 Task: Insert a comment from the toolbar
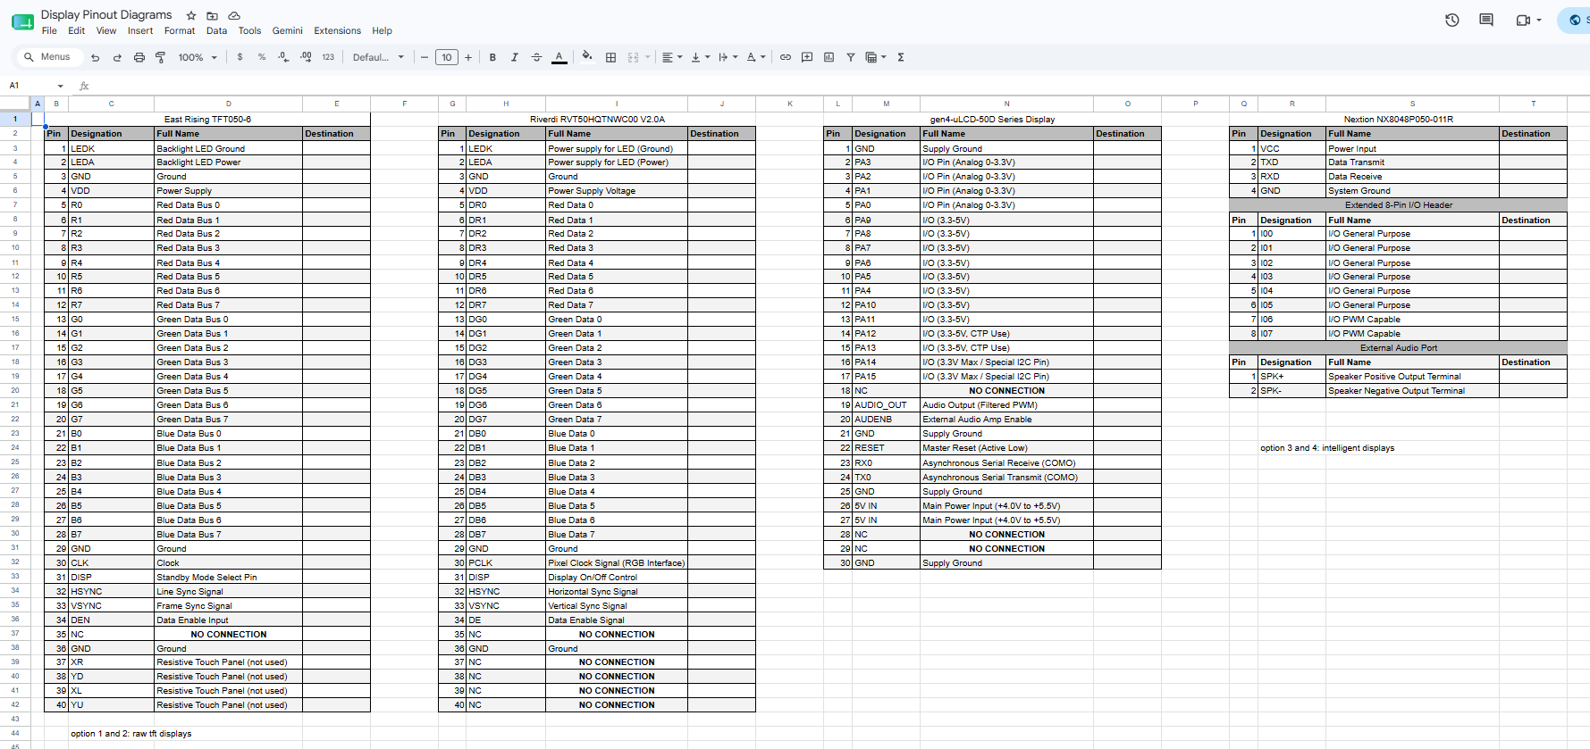[x=807, y=57]
